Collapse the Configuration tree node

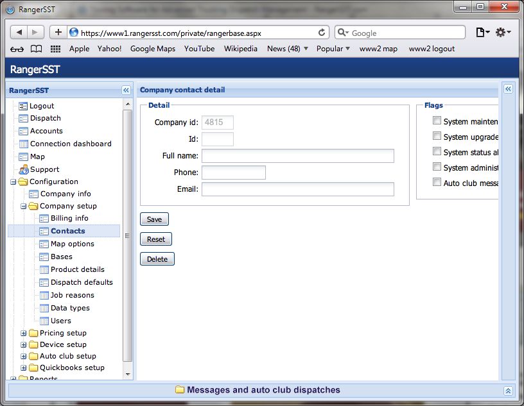13,182
